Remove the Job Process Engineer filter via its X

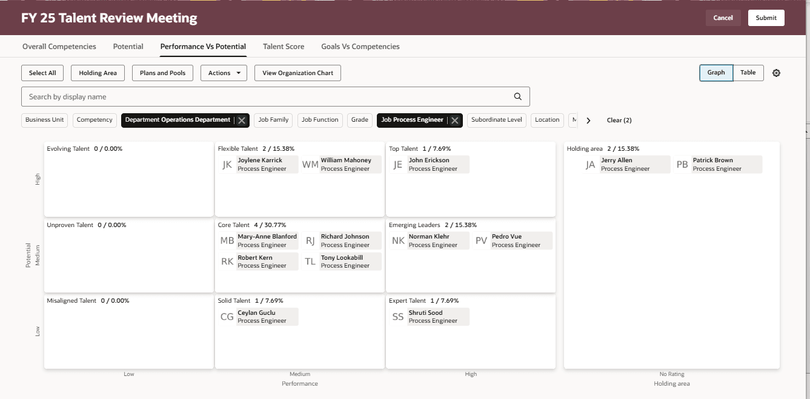coord(455,120)
